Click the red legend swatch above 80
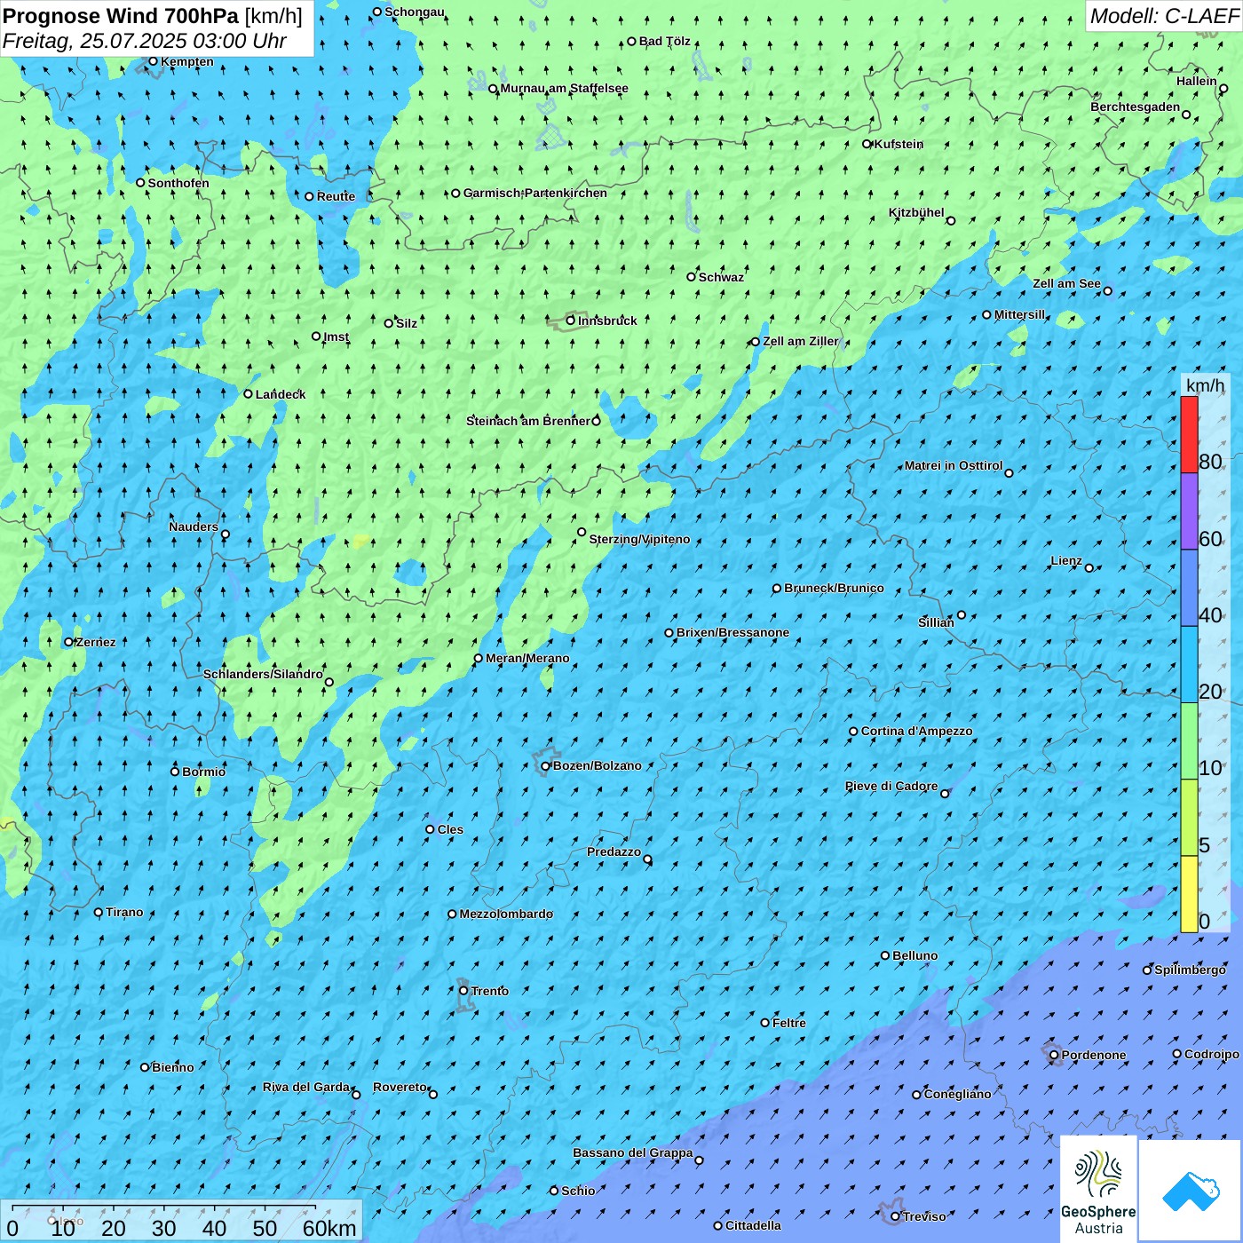Screen dimensions: 1243x1243 (x=1189, y=434)
